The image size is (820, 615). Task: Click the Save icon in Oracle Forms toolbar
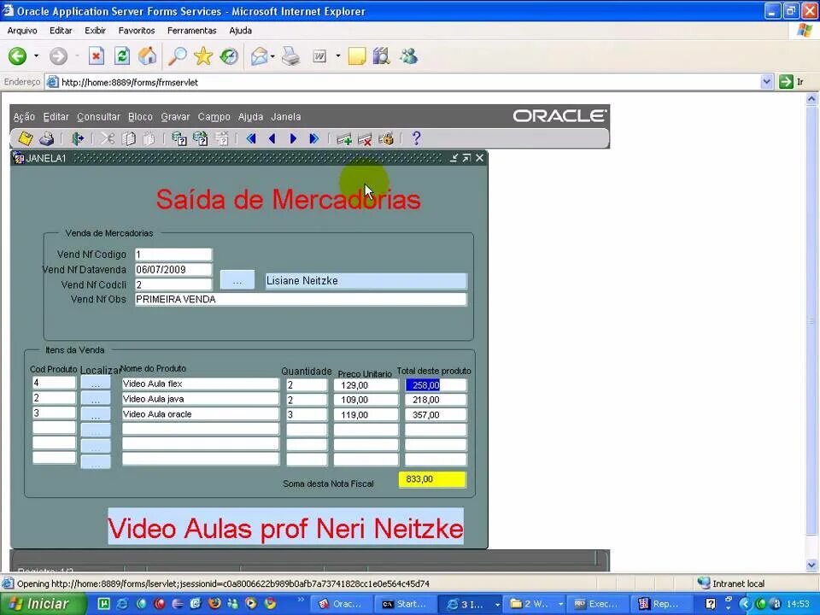point(25,138)
